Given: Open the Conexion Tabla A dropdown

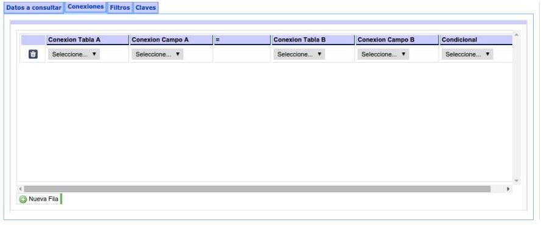Looking at the screenshot, I should (74, 54).
